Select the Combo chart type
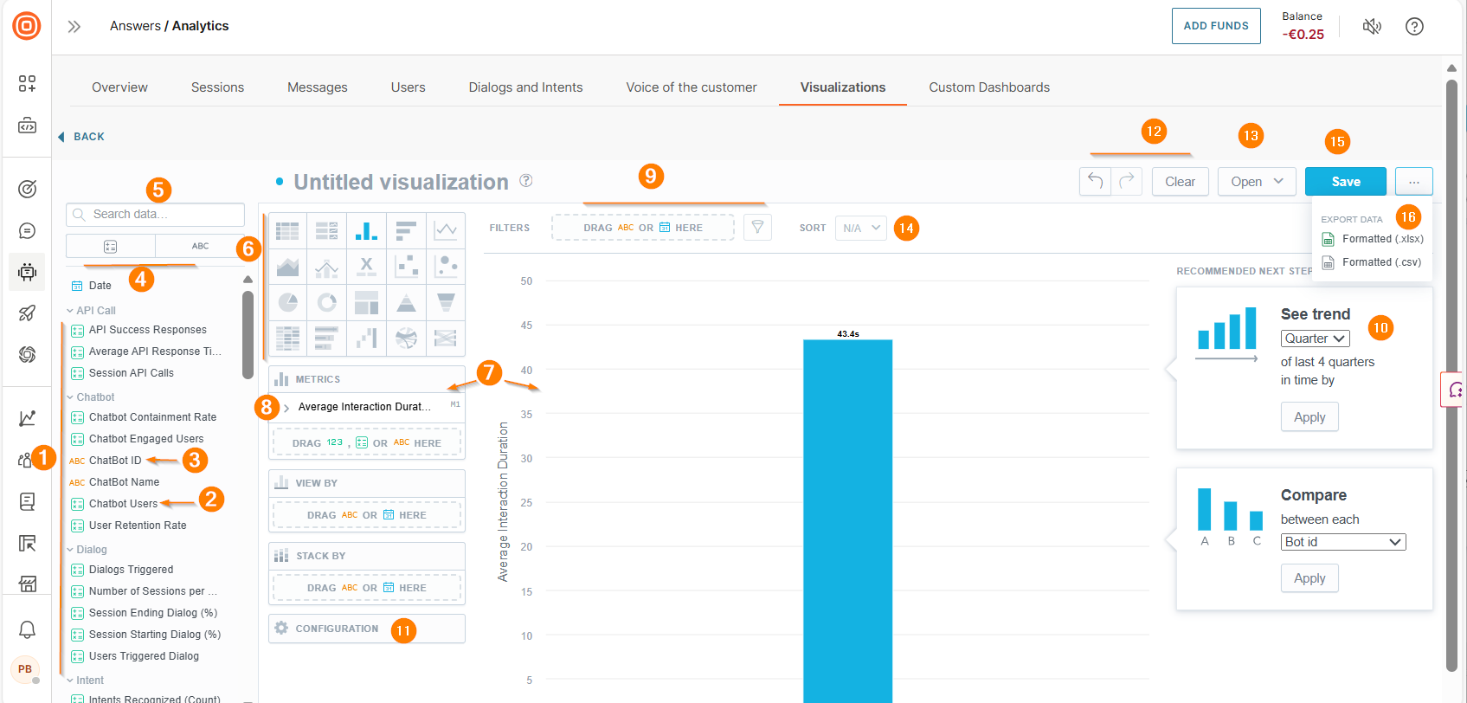1467x703 pixels. [326, 267]
